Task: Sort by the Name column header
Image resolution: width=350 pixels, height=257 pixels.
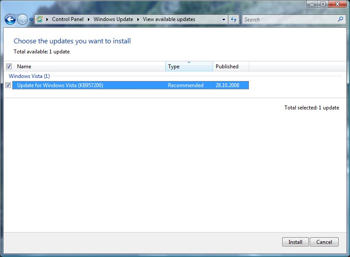Action: 90,66
